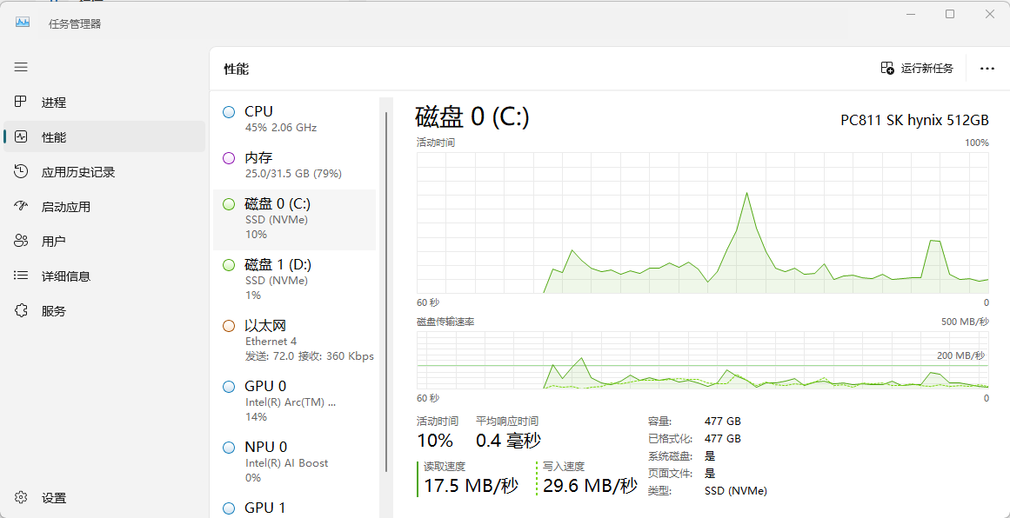Open the 服务 services puzzle icon
This screenshot has width=1010, height=518.
click(x=22, y=310)
